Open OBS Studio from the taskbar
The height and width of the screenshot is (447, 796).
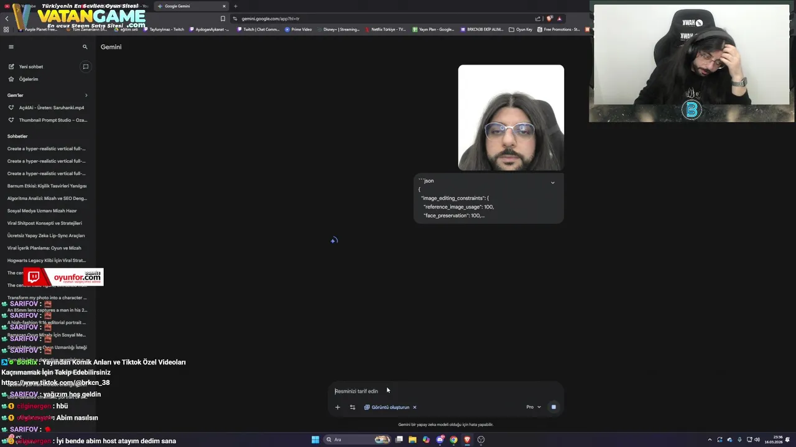(481, 440)
